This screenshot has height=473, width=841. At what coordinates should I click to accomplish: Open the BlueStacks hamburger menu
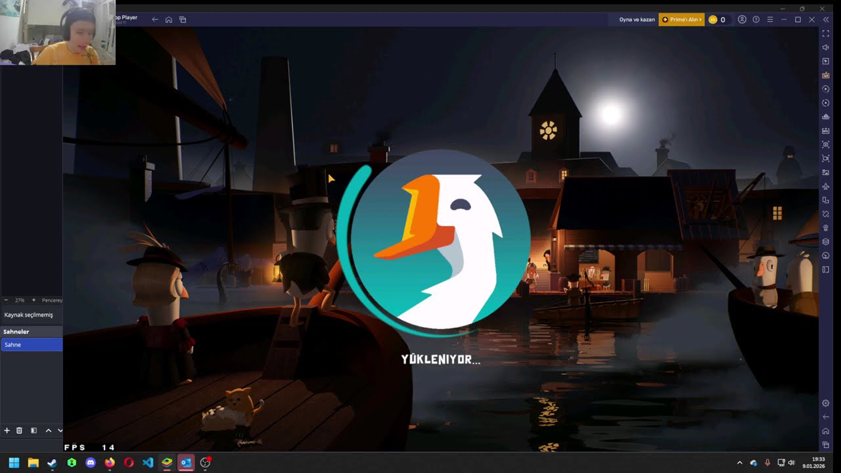pos(770,20)
